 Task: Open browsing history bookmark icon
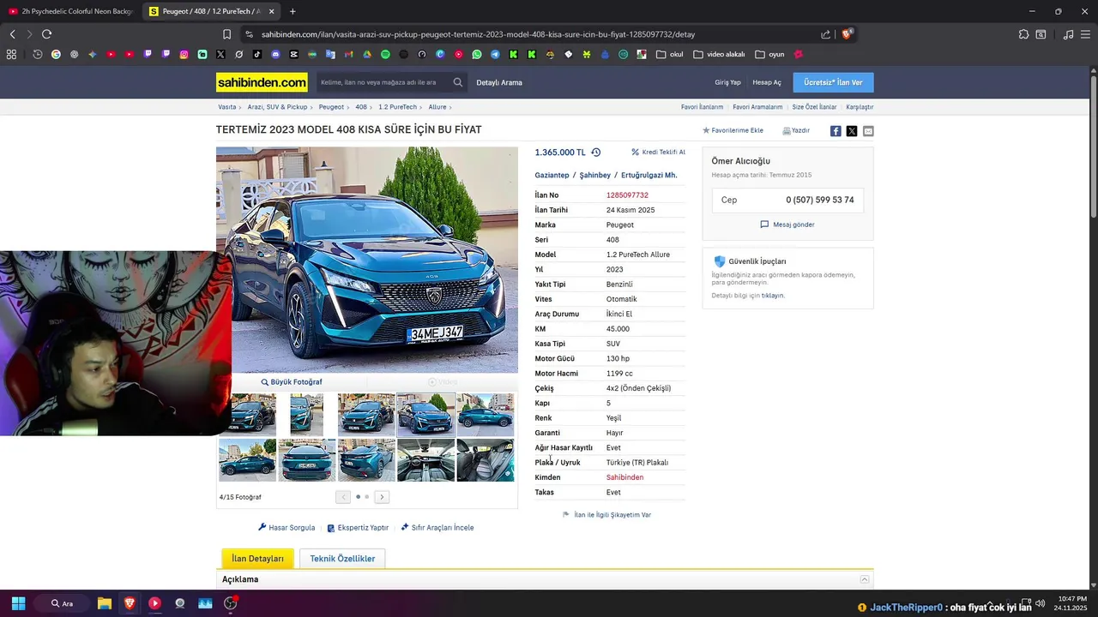(x=38, y=54)
